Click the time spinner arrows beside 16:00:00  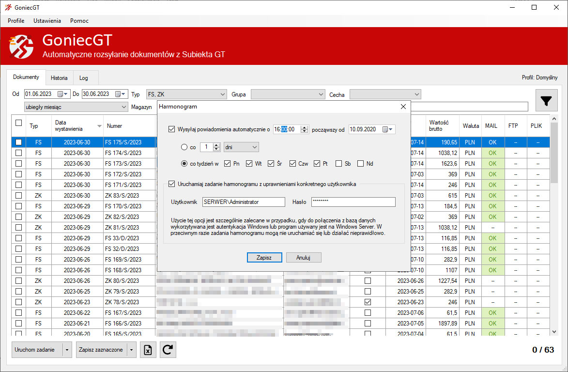click(x=304, y=129)
